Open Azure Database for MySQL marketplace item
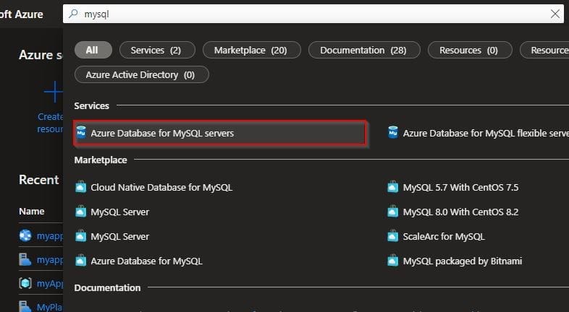 [146, 261]
